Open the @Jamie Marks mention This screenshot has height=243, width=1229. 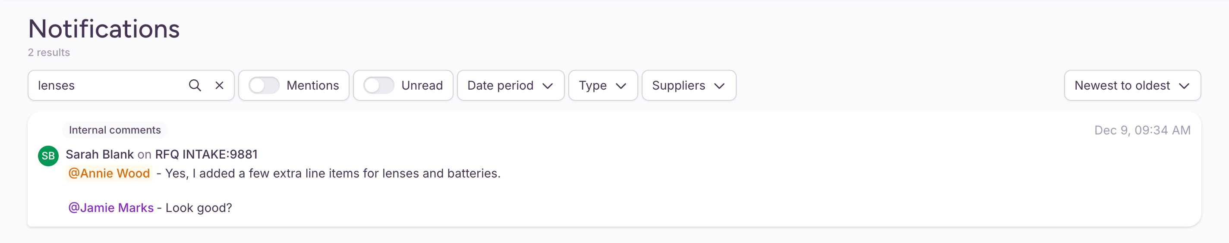(110, 208)
